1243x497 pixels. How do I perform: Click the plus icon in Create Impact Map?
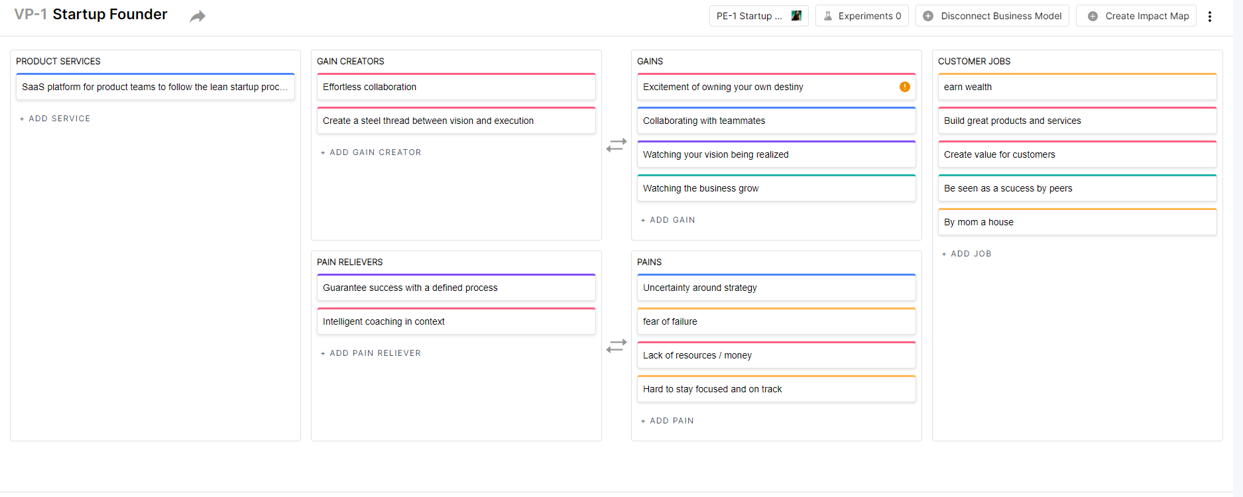[1093, 16]
